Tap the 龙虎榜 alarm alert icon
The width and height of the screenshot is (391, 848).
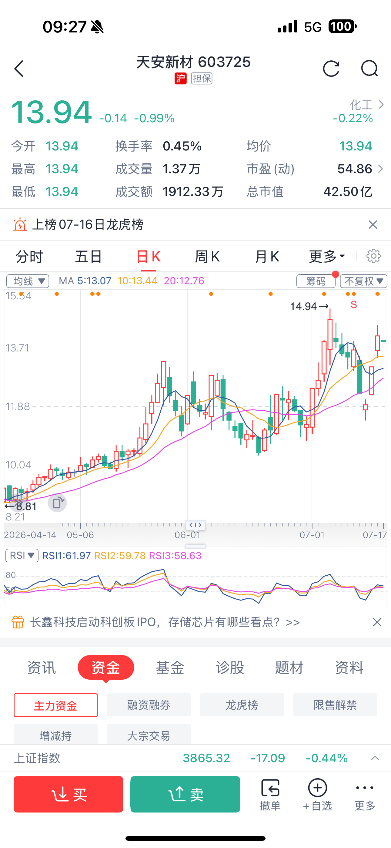click(x=20, y=224)
